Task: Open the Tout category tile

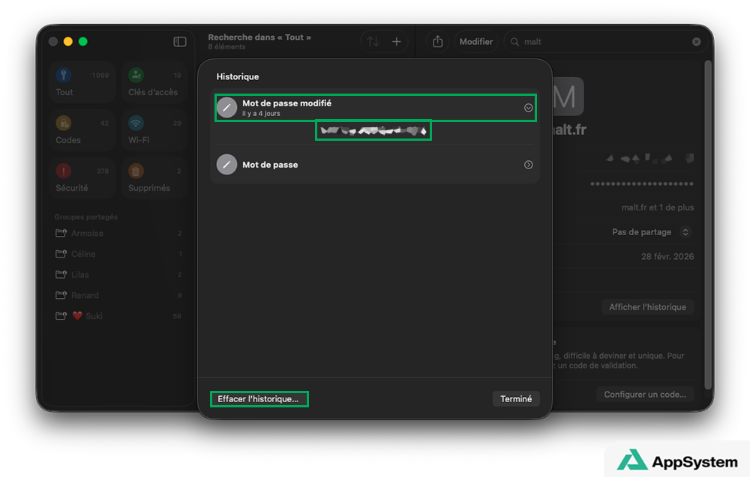Action: click(82, 82)
